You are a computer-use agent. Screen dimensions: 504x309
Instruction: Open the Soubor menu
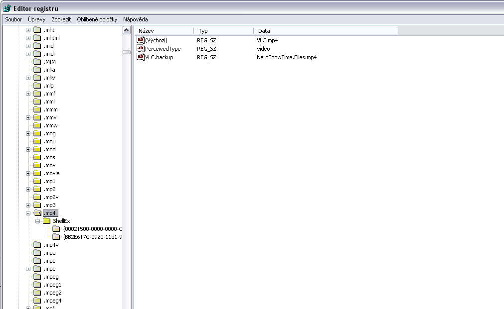[x=13, y=19]
